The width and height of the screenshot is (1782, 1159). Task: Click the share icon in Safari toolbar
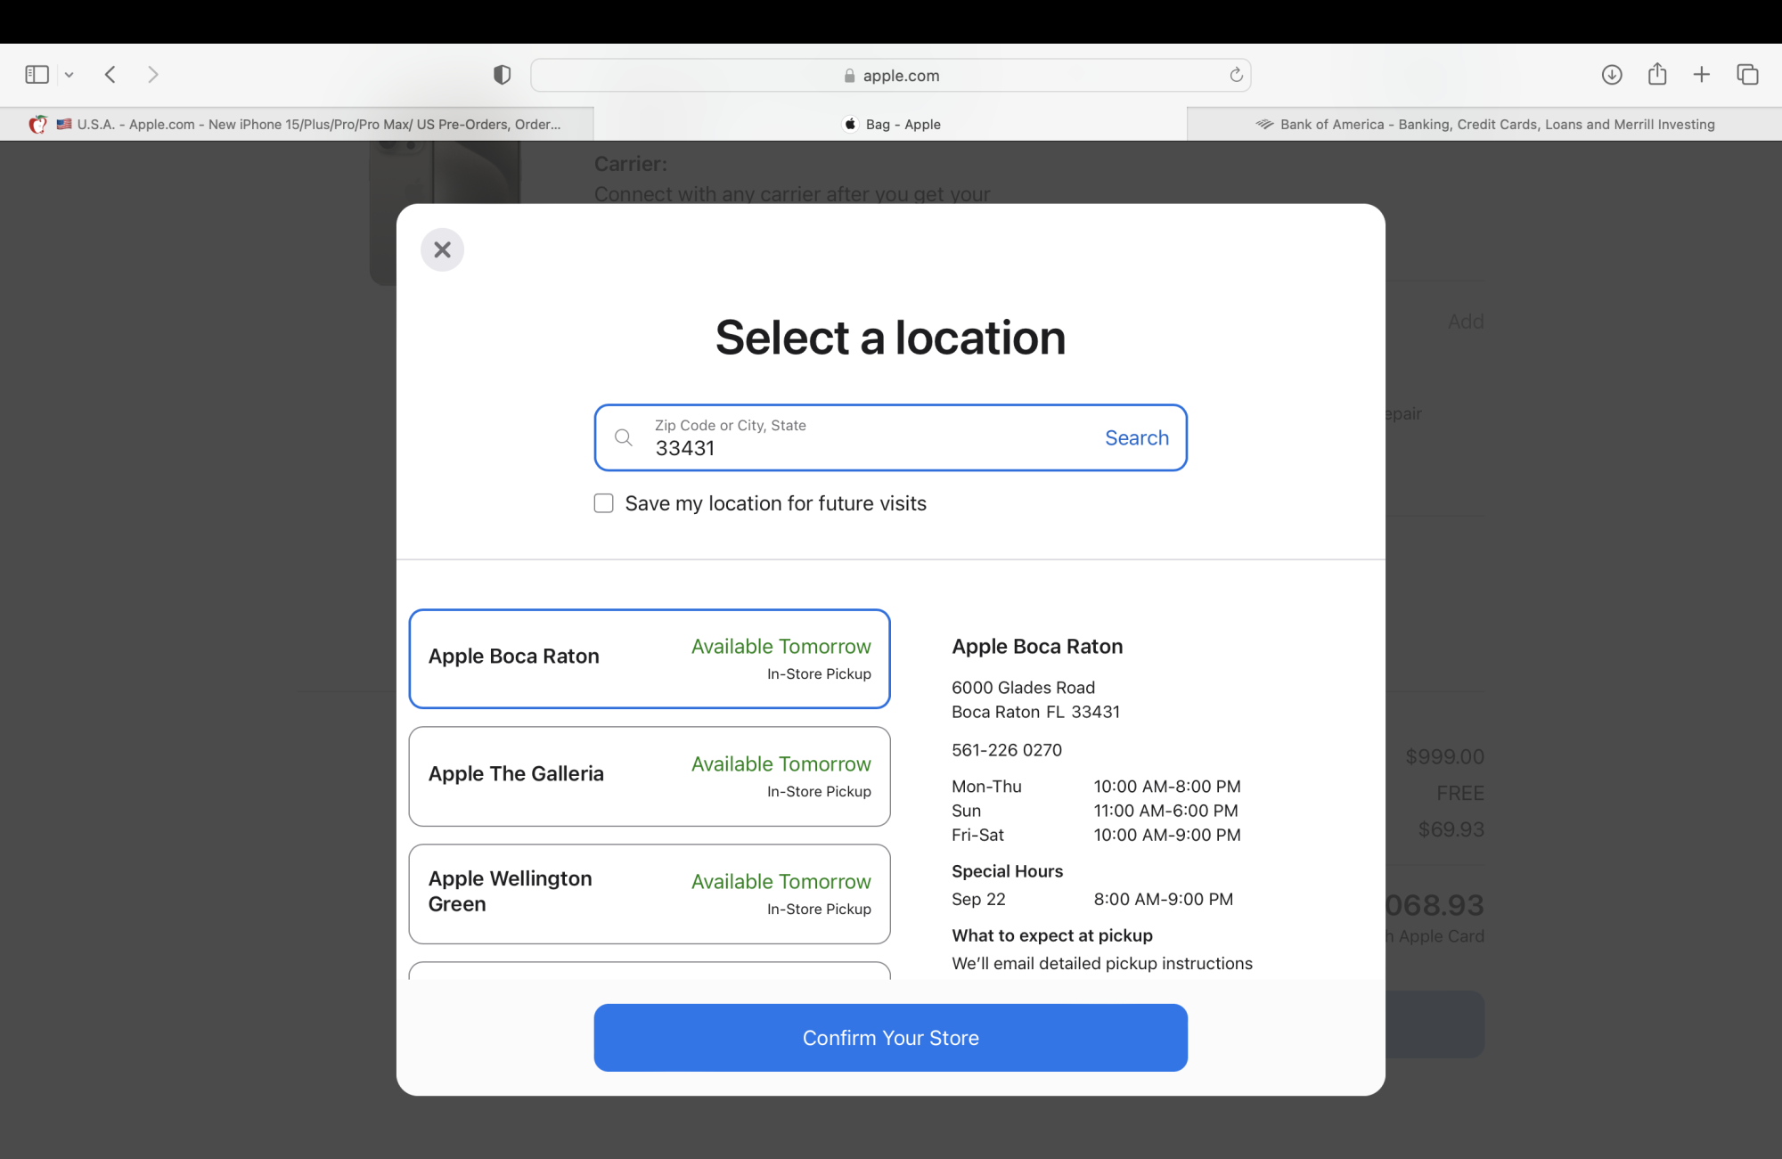coord(1657,74)
